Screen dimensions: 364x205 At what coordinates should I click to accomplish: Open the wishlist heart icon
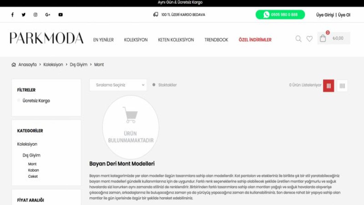309,39
